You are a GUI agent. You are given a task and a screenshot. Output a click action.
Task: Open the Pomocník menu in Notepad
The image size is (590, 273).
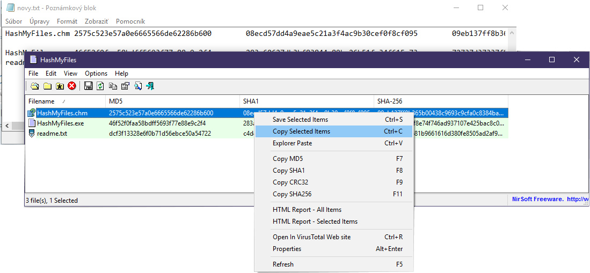(130, 21)
